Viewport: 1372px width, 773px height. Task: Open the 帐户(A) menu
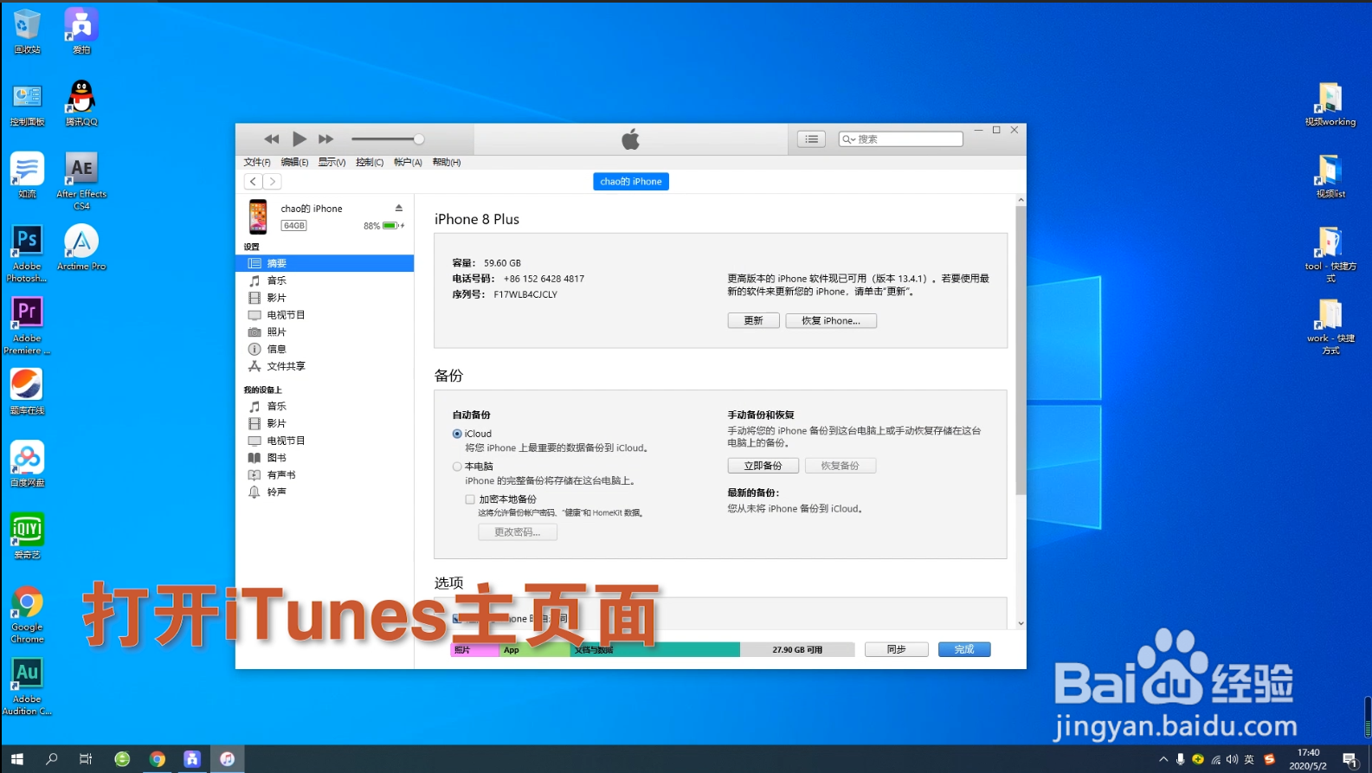click(408, 162)
